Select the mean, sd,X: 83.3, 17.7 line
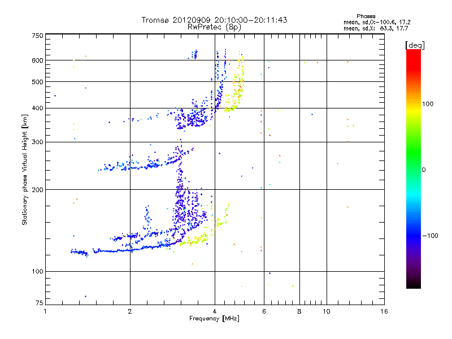The height and width of the screenshot is (339, 452). coord(376,28)
